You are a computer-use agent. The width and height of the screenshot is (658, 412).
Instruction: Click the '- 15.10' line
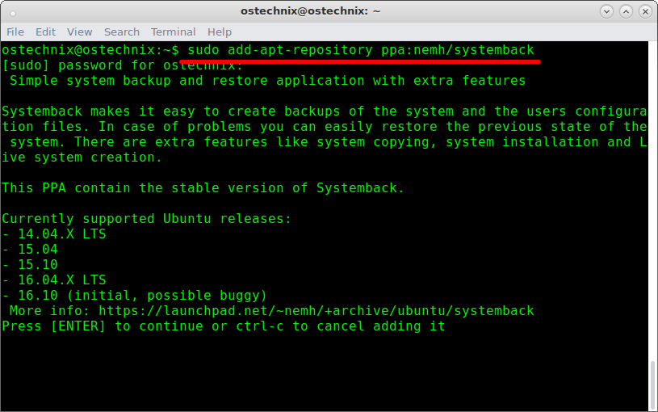(x=30, y=265)
